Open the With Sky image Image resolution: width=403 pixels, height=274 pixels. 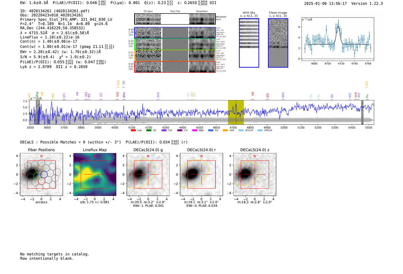pyautogui.click(x=249, y=43)
